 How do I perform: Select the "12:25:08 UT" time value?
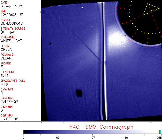tap(12, 15)
